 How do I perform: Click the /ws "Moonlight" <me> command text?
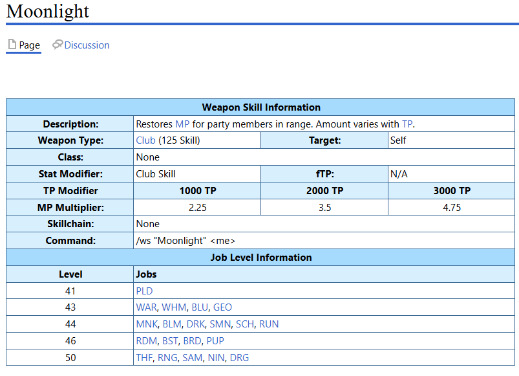[185, 241]
